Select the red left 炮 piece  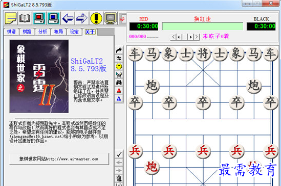pyautogui.click(x=152, y=167)
